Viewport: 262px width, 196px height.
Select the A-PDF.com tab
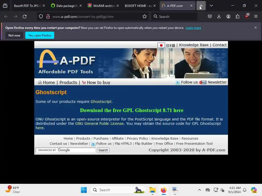[x=175, y=6]
